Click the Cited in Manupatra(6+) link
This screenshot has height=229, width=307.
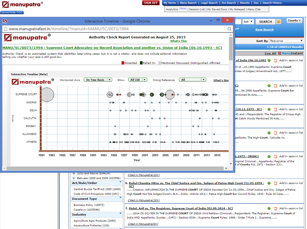coord(143,224)
